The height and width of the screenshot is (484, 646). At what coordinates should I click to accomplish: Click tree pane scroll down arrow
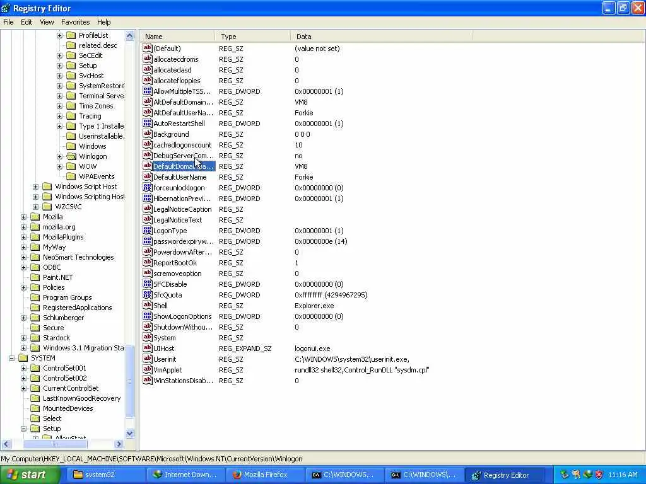(x=130, y=434)
